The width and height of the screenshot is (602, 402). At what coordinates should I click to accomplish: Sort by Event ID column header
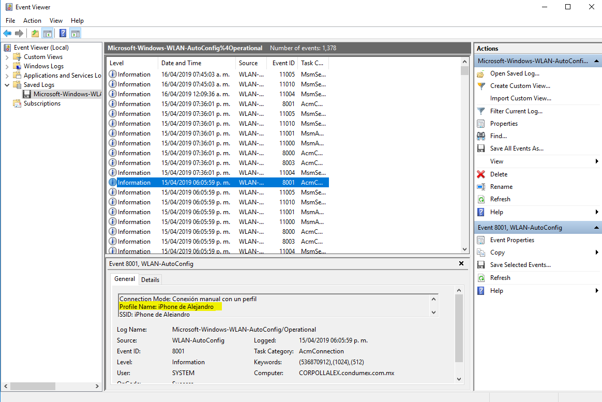pos(283,63)
